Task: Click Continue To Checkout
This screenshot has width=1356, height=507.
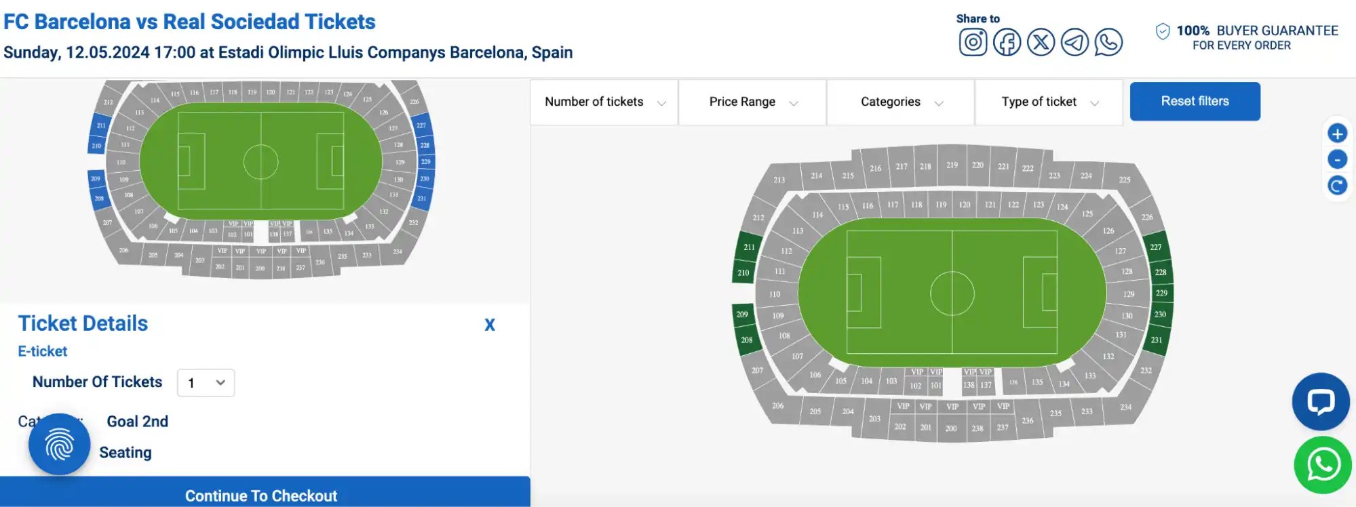Action: tap(260, 495)
